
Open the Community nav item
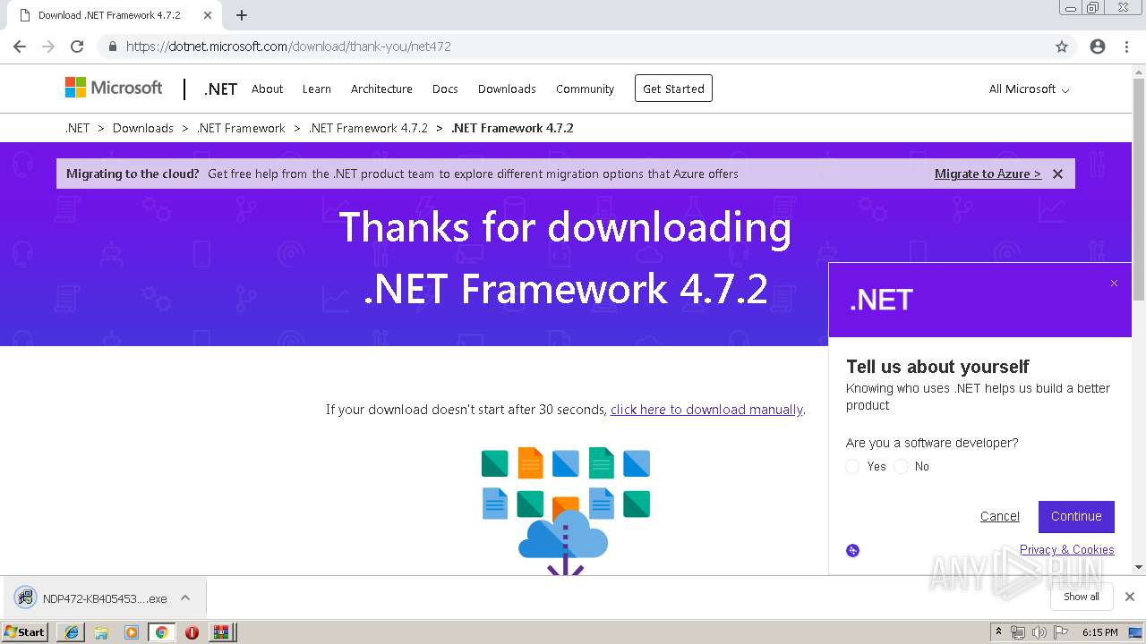tap(585, 89)
